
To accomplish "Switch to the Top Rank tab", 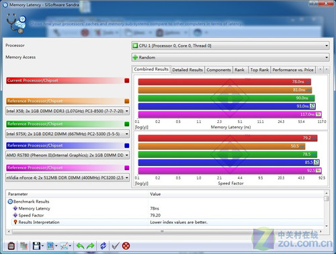I will tap(259, 70).
